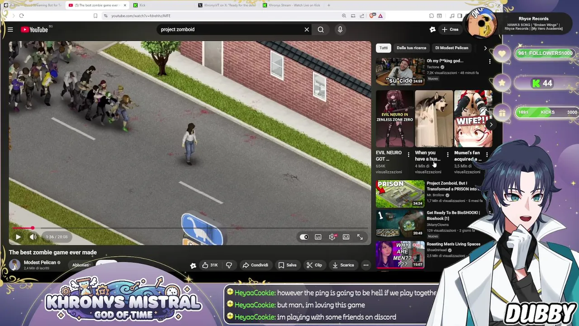Open the Project Zomboid PRISON video
This screenshot has width=579, height=326.
coord(400,194)
